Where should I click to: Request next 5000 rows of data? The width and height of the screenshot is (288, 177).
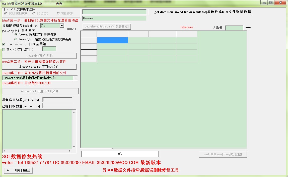(223, 154)
